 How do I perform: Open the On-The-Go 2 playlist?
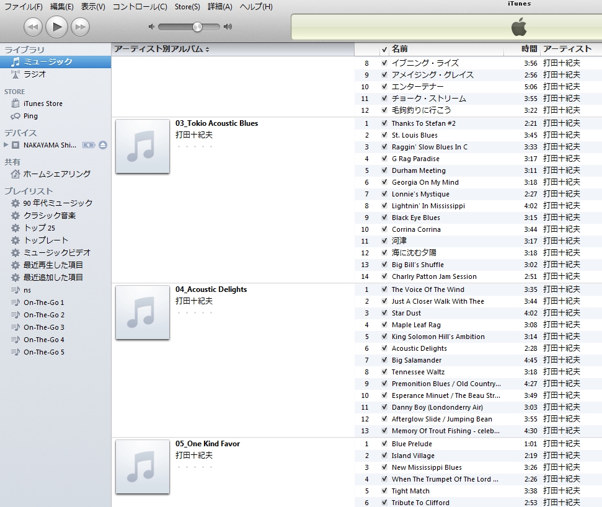44,315
